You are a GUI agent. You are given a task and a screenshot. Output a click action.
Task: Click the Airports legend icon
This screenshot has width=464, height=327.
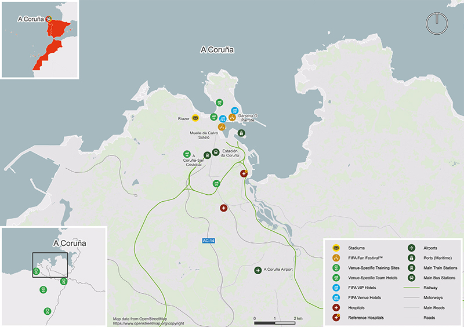pos(411,248)
